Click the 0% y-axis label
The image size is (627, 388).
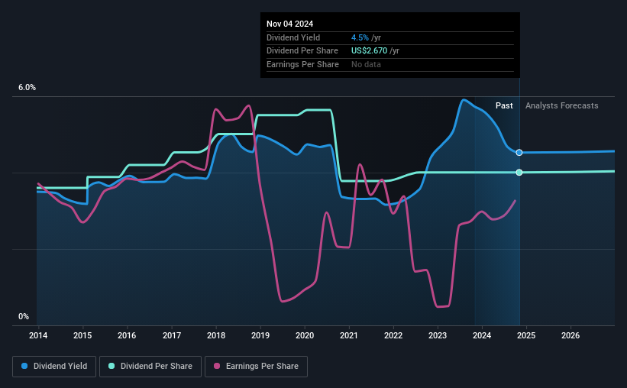tap(24, 316)
